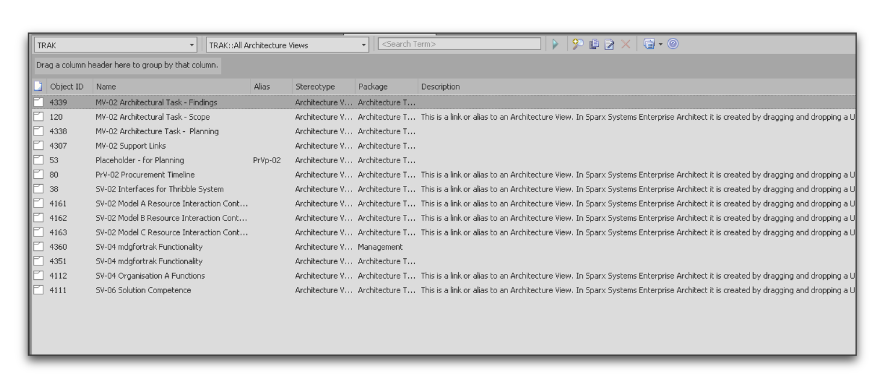885x387 pixels.
Task: Click the Stereotype column header
Action: (x=315, y=87)
